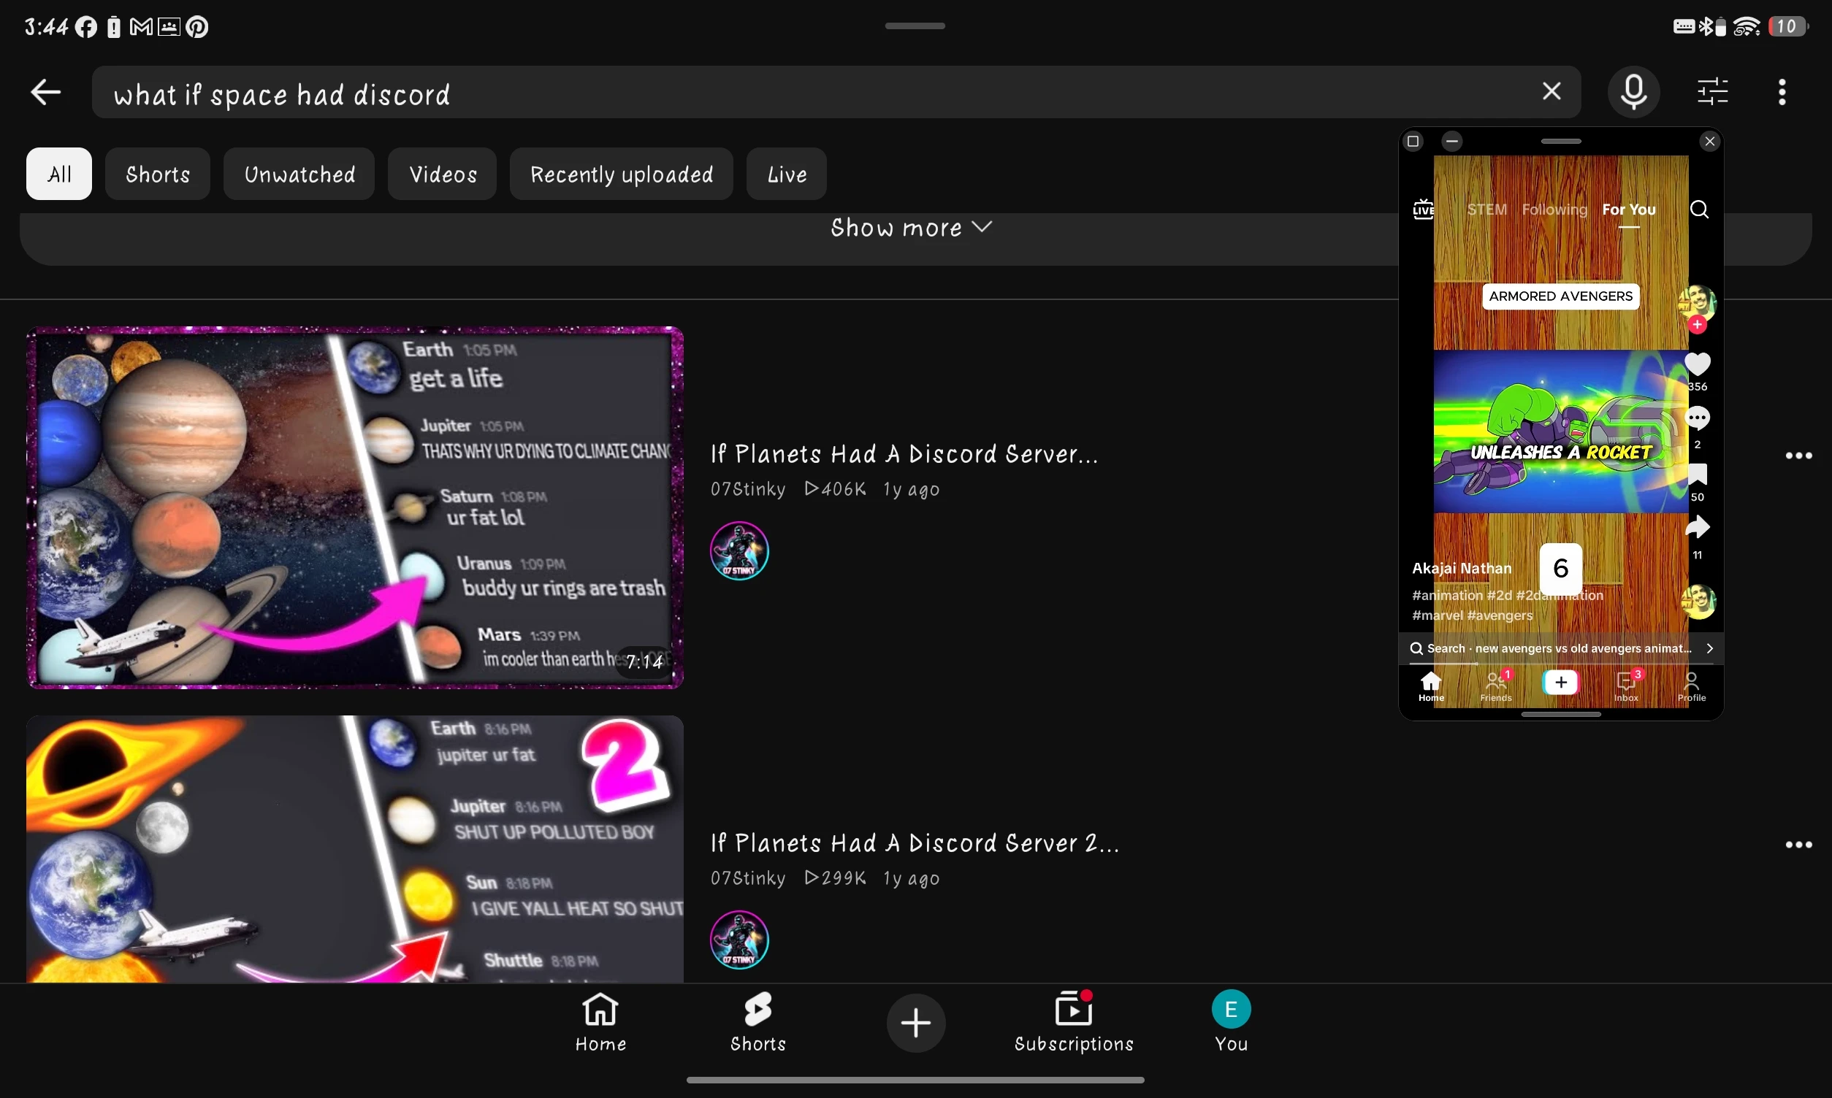Open search filters sliders icon
Viewport: 1832px width, 1098px height.
coord(1712,93)
